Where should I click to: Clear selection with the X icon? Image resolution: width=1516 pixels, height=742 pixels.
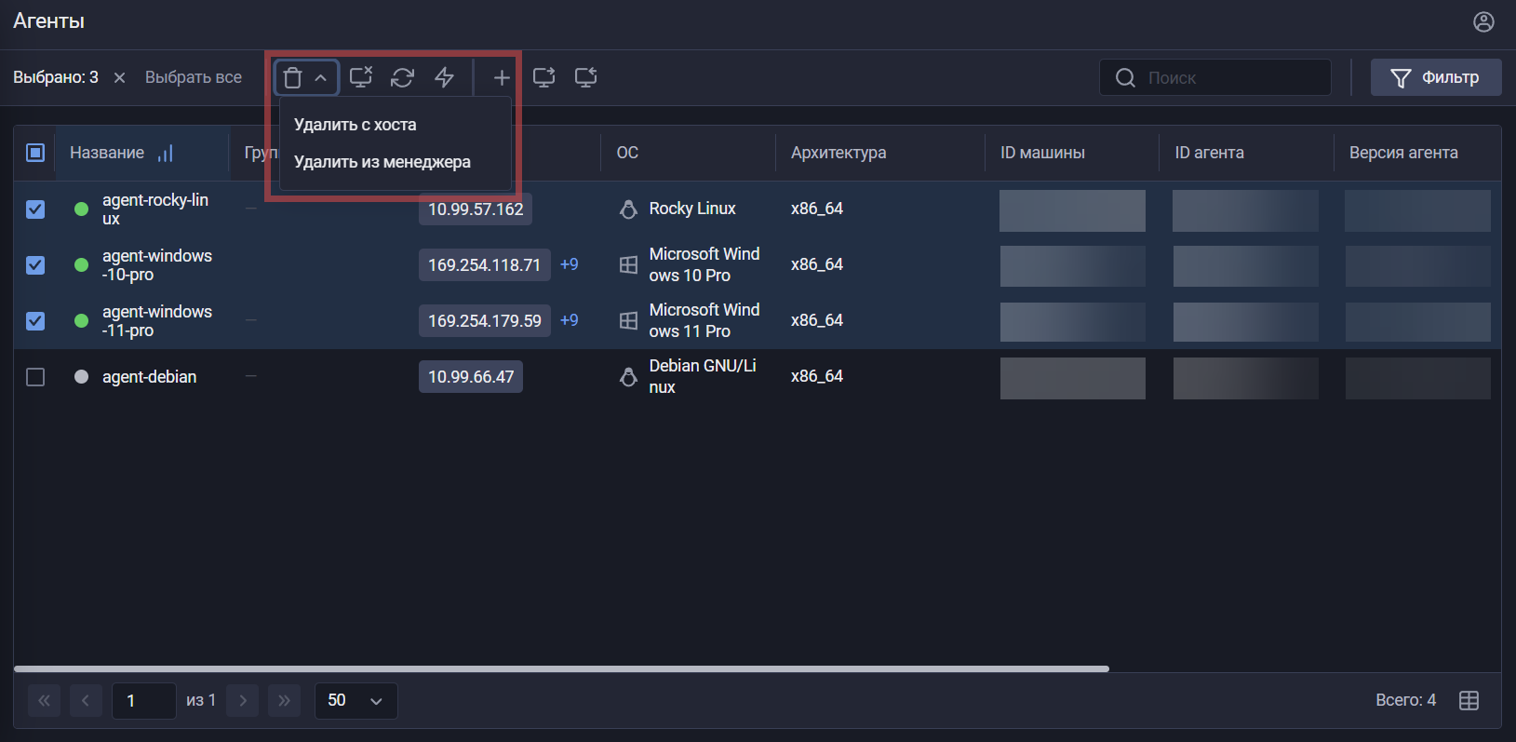119,77
